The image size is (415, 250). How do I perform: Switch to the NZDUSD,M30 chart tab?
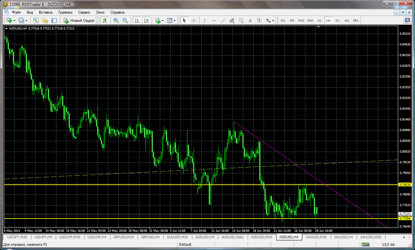[262, 237]
